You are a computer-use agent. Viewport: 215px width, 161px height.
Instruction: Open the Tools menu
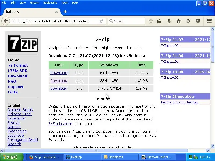point(64,3)
